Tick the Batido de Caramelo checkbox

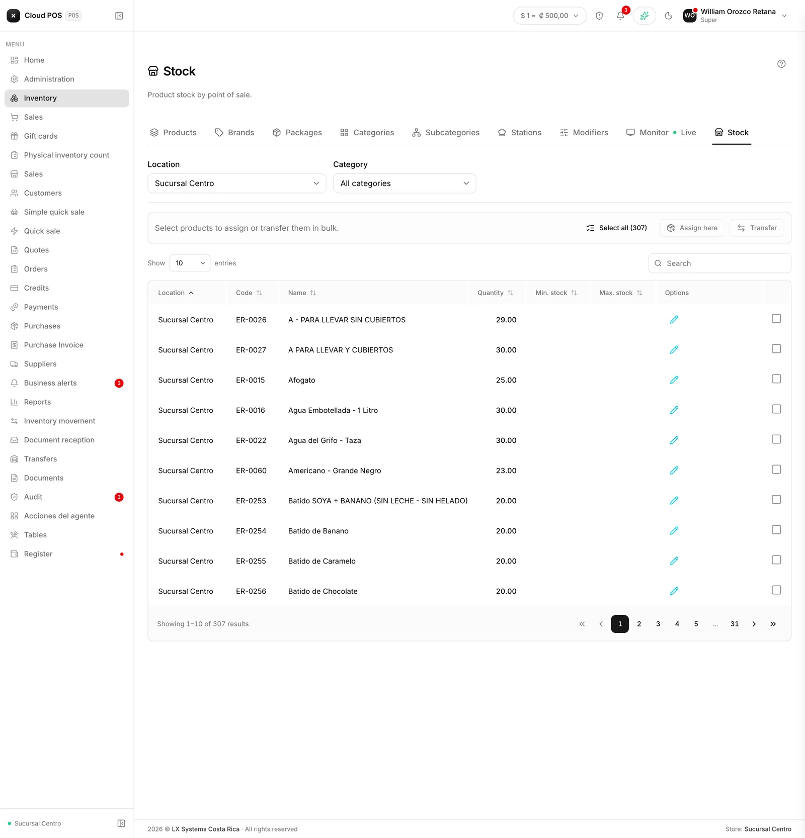776,560
